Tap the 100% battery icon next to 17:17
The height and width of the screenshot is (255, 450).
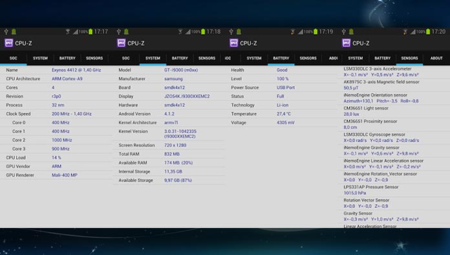[x=91, y=32]
